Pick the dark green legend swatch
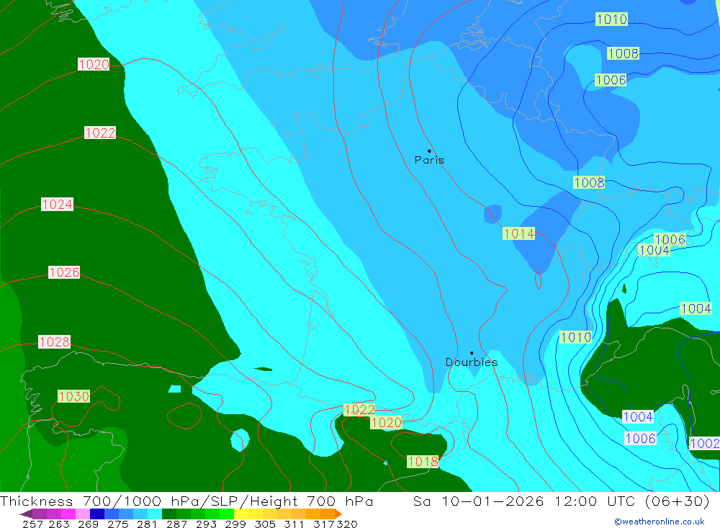720x528 pixels. [x=169, y=514]
